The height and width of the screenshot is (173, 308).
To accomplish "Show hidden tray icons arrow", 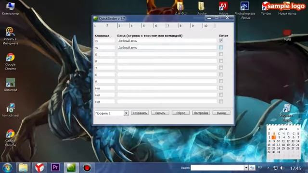I will tap(268, 168).
